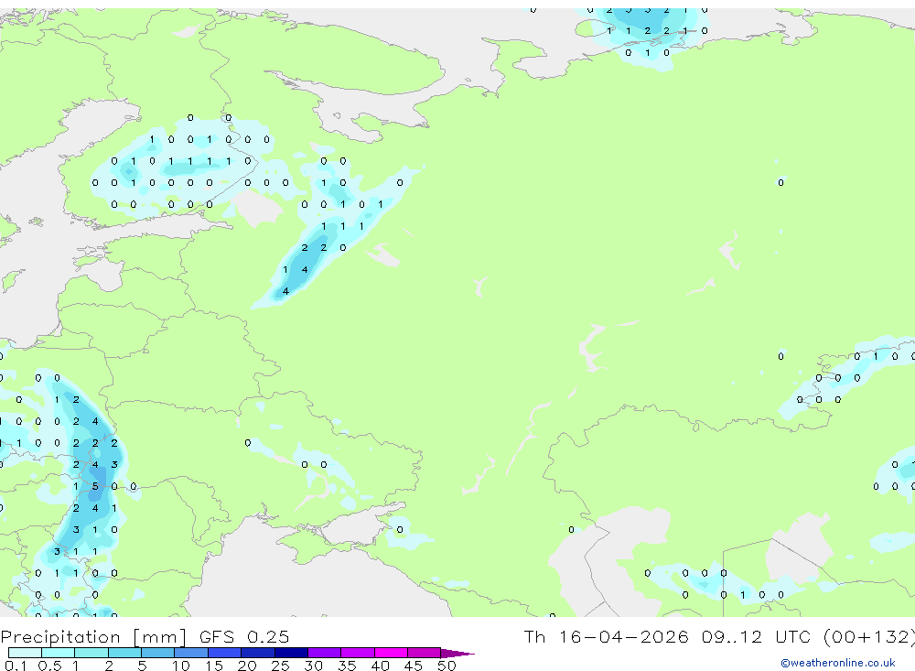Viewport: 915px width, 671px height.
Task: Click the '45' legend scale label
Action: 414,666
